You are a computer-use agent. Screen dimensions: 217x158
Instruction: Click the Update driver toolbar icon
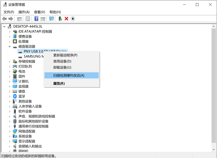coord(60,18)
